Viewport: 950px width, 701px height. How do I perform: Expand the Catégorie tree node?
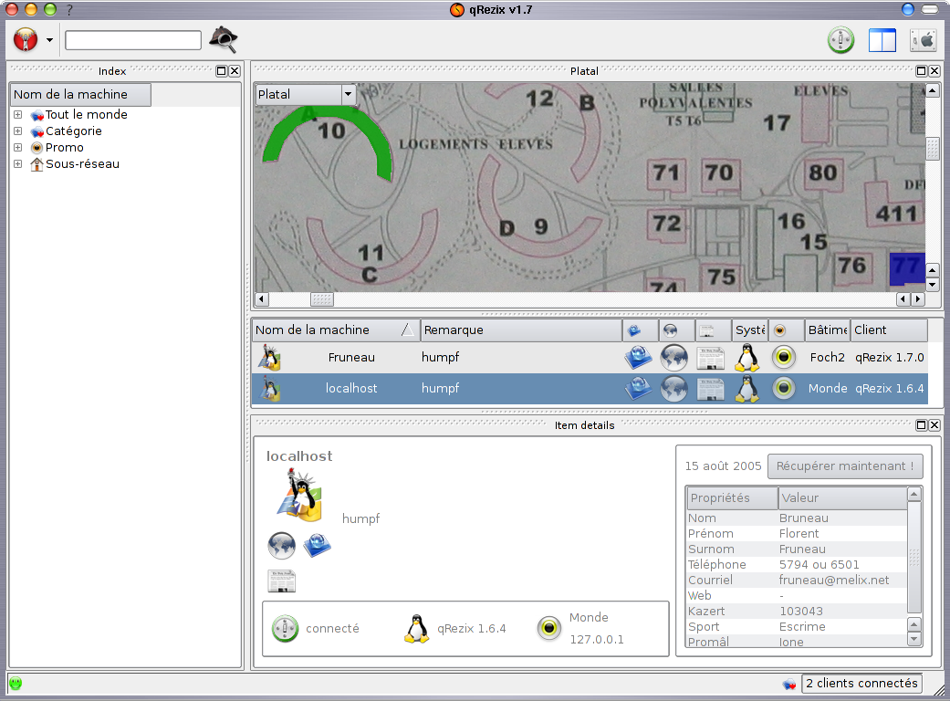click(x=18, y=131)
